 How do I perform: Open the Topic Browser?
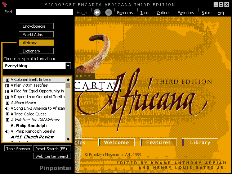coord(18,148)
